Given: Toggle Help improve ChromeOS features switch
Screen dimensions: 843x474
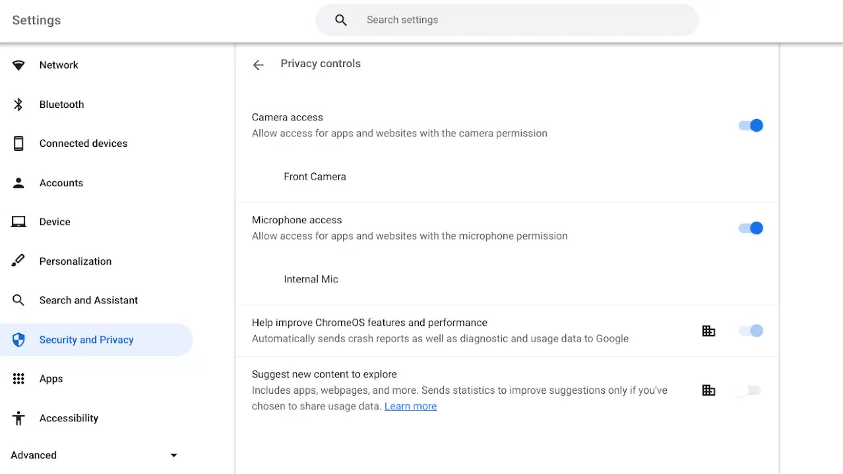Looking at the screenshot, I should pos(751,330).
